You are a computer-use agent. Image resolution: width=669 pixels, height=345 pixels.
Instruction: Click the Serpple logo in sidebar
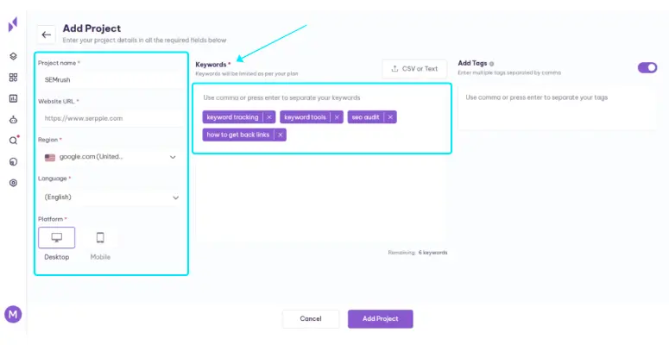(13, 24)
